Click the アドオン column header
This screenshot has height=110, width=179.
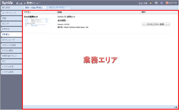click(40, 12)
